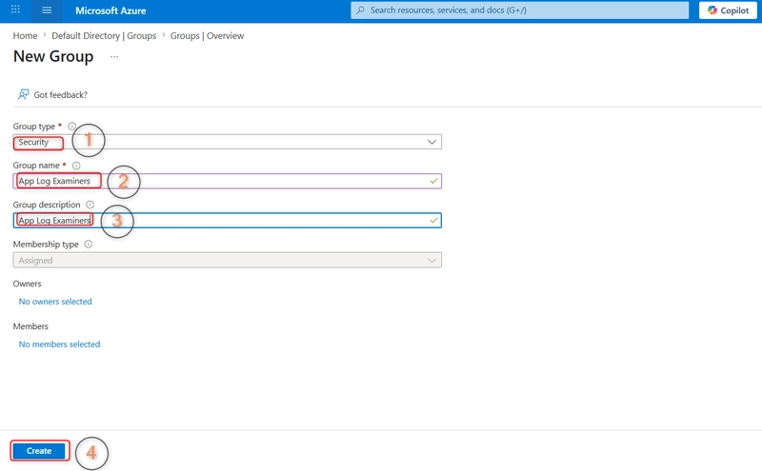Viewport: 762px width, 471px height.
Task: Click the Got feedback icon
Action: coord(23,94)
